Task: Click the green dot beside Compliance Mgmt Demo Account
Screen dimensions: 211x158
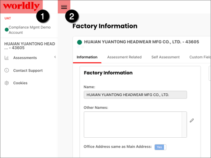Action: tap(6, 30)
